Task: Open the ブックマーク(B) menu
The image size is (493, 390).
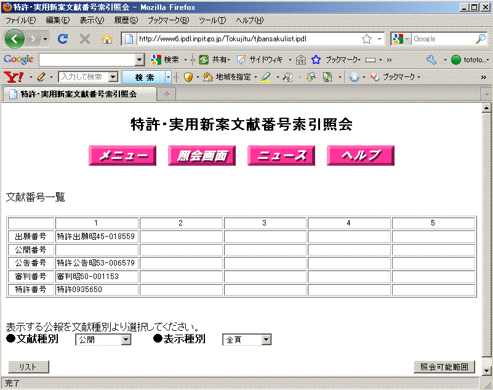Action: [168, 20]
